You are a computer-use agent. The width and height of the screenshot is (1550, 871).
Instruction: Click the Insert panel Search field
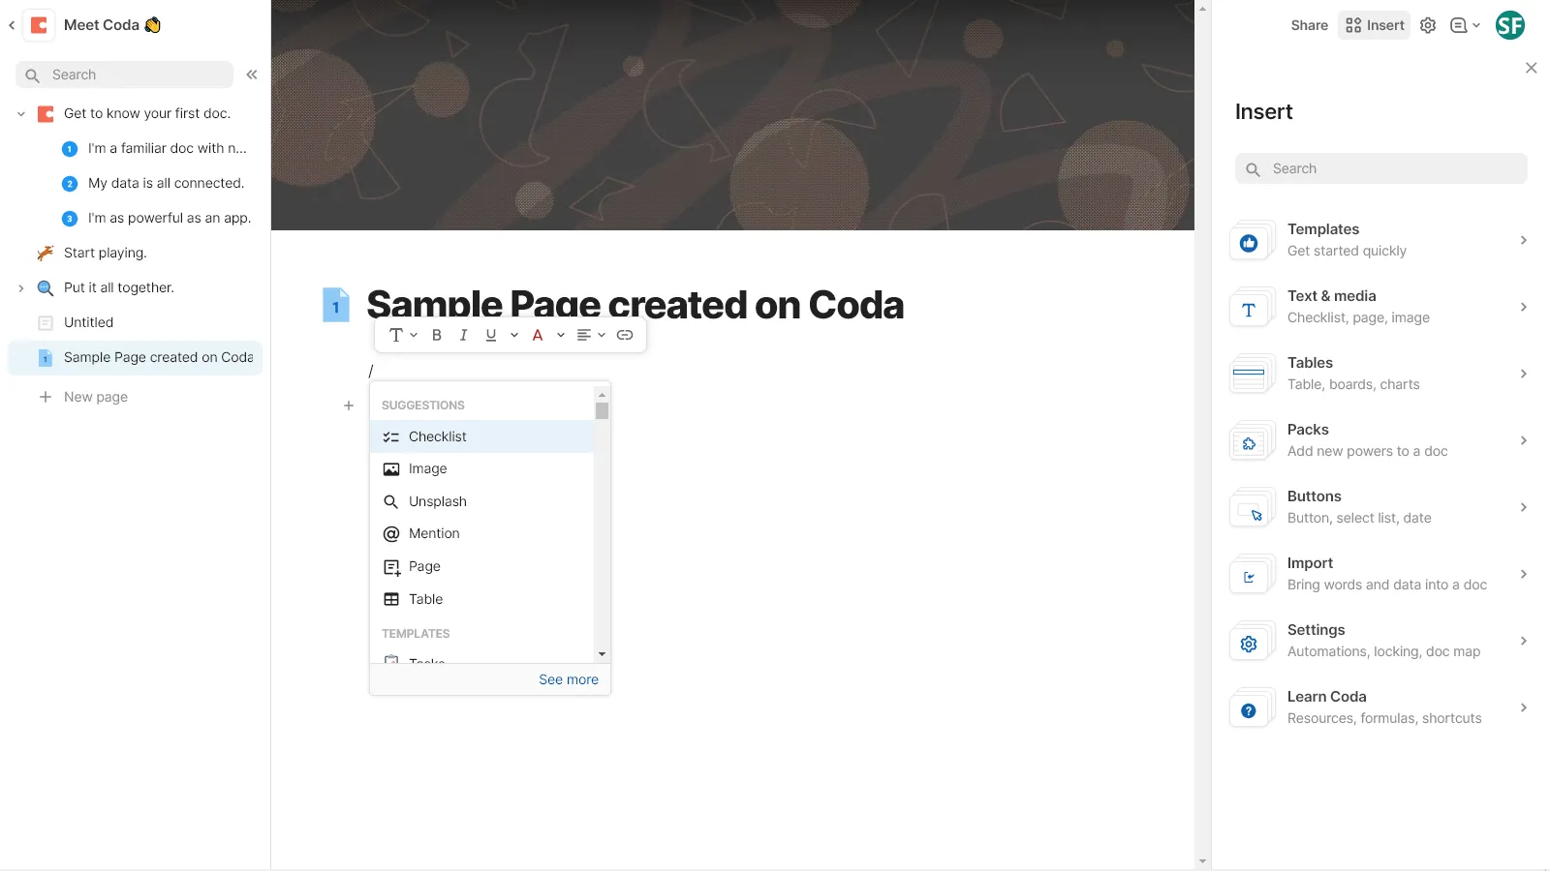click(x=1381, y=168)
